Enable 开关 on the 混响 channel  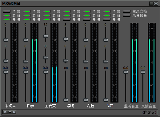pos(67,19)
